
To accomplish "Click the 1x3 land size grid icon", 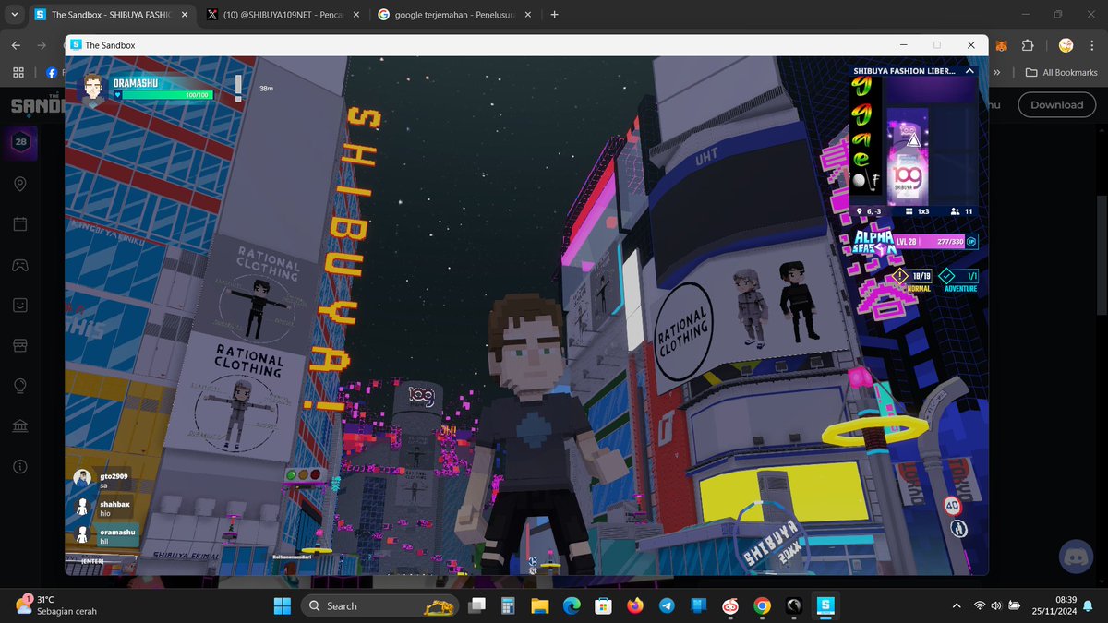I will pos(909,211).
